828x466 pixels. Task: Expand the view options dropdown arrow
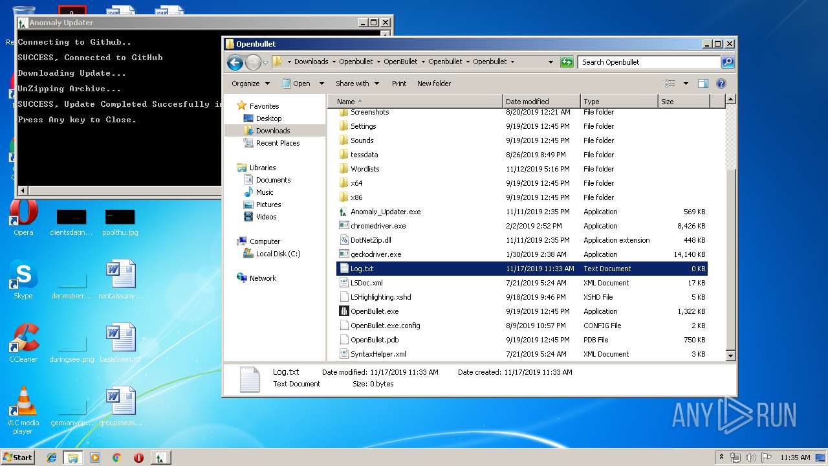point(686,83)
